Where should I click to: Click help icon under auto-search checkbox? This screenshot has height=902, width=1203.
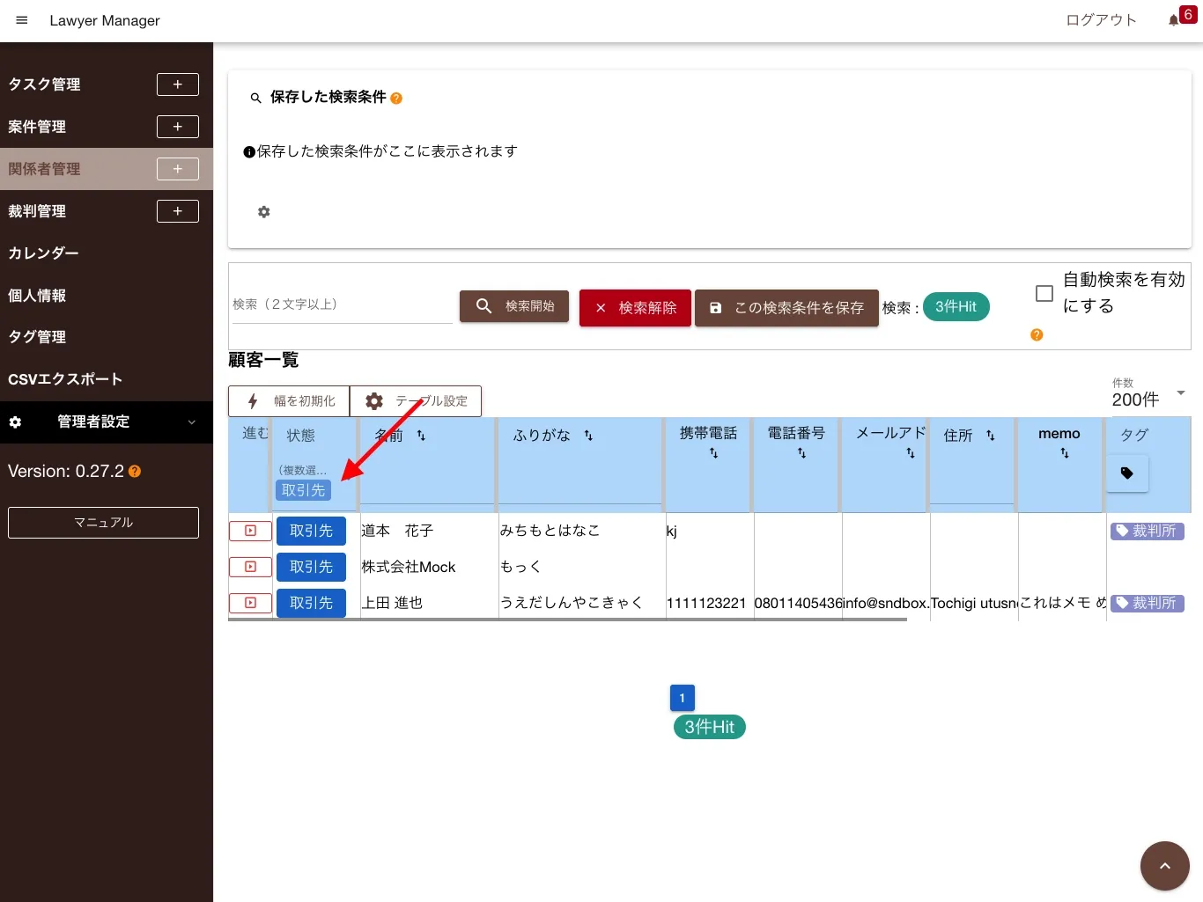tap(1037, 335)
